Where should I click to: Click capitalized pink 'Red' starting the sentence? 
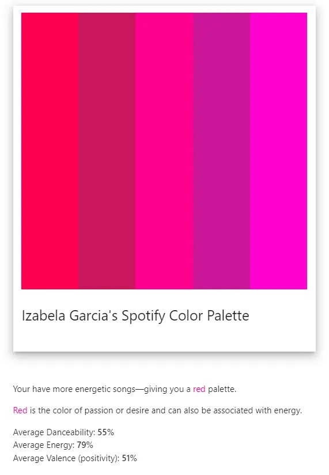[x=20, y=410]
